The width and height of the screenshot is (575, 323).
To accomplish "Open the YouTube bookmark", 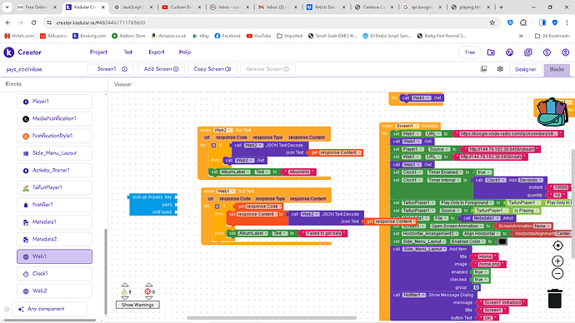I will 259,36.
